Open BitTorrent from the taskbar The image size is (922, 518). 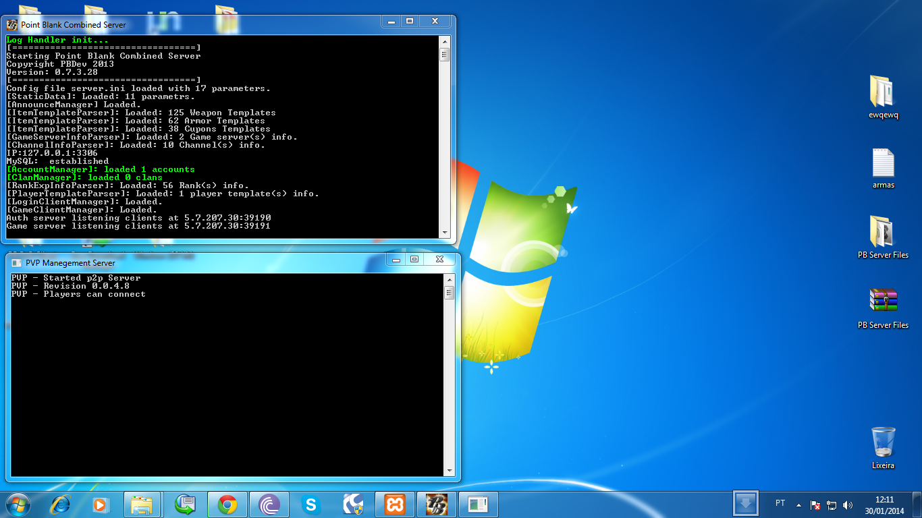tap(269, 503)
